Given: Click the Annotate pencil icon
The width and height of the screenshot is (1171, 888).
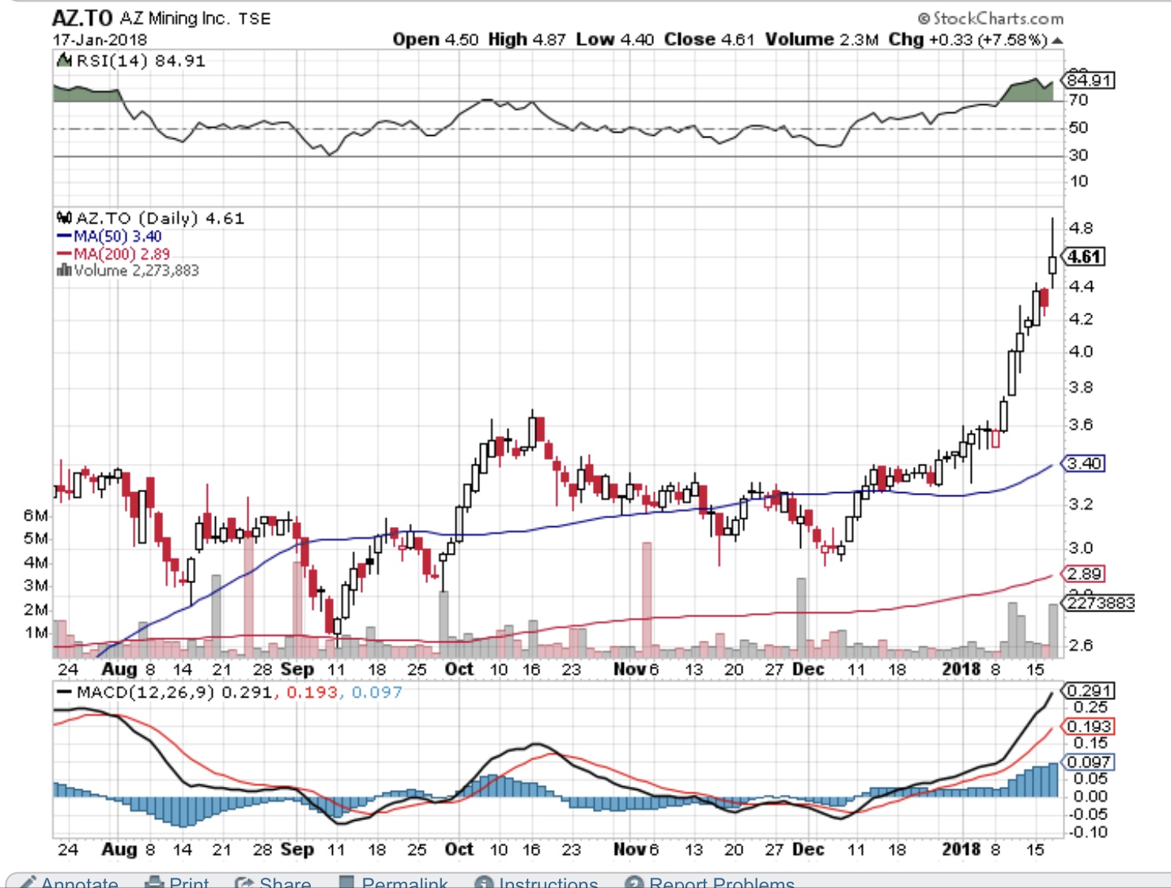Looking at the screenshot, I should (28, 882).
